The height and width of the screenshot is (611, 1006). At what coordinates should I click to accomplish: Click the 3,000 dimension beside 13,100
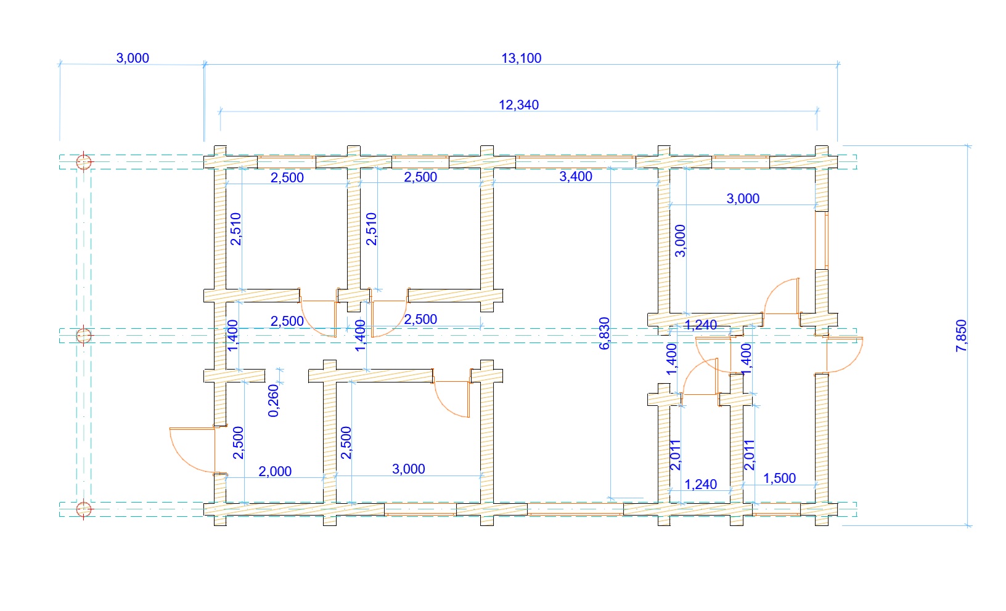click(133, 58)
